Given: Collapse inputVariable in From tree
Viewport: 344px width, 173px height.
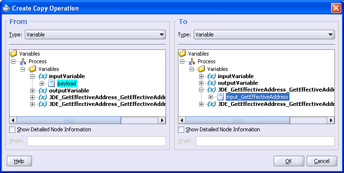Looking at the screenshot, I should point(33,77).
